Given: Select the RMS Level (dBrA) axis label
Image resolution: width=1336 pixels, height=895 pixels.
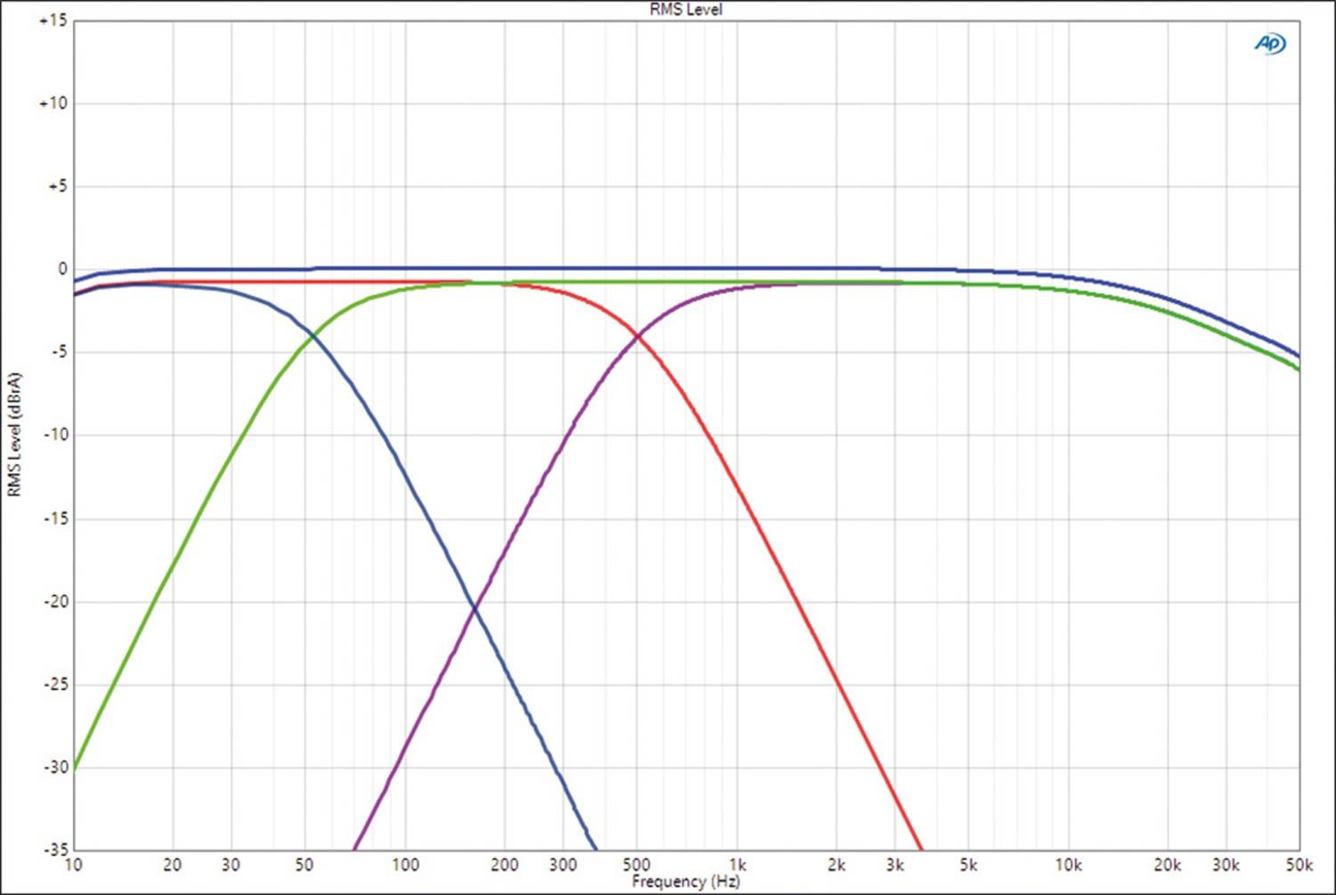Looking at the screenshot, I should [13, 435].
